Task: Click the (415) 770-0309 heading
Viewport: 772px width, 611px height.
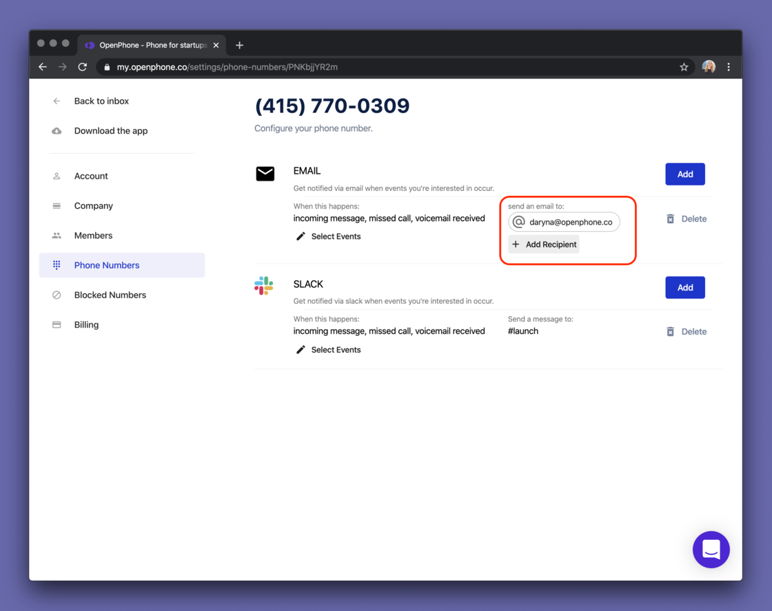Action: 332,106
